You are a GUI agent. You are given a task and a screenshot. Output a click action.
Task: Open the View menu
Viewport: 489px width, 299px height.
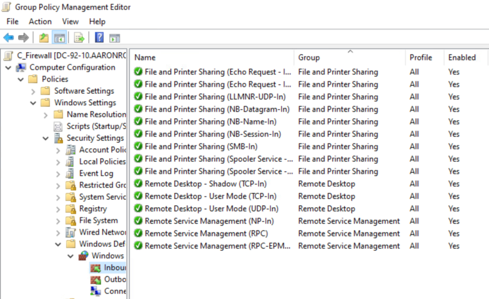point(70,21)
